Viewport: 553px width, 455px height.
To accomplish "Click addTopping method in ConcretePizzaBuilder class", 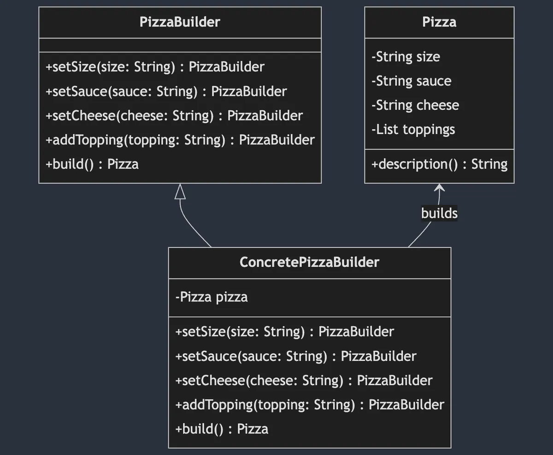I will [x=309, y=405].
